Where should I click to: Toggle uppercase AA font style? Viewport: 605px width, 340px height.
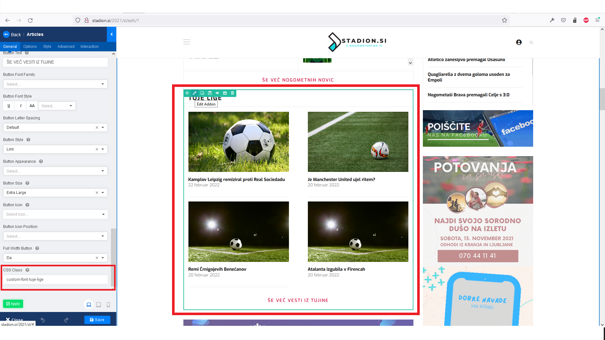coord(32,106)
